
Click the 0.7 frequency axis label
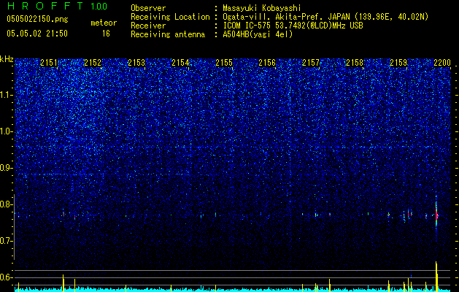click(x=7, y=241)
